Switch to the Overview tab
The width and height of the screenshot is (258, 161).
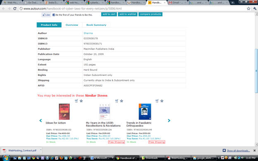pyautogui.click(x=72, y=25)
